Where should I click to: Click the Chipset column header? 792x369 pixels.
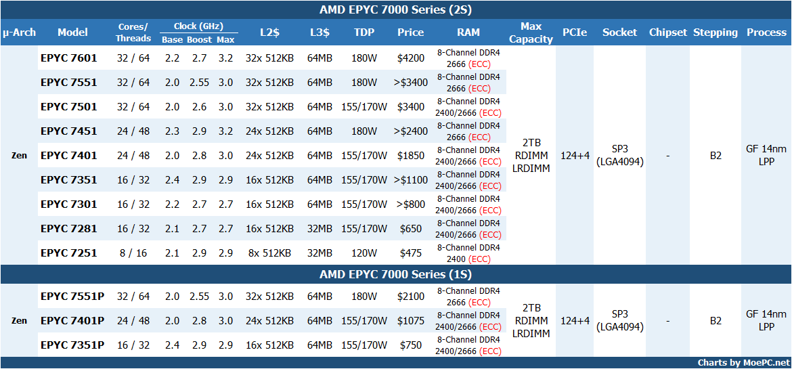tap(668, 32)
